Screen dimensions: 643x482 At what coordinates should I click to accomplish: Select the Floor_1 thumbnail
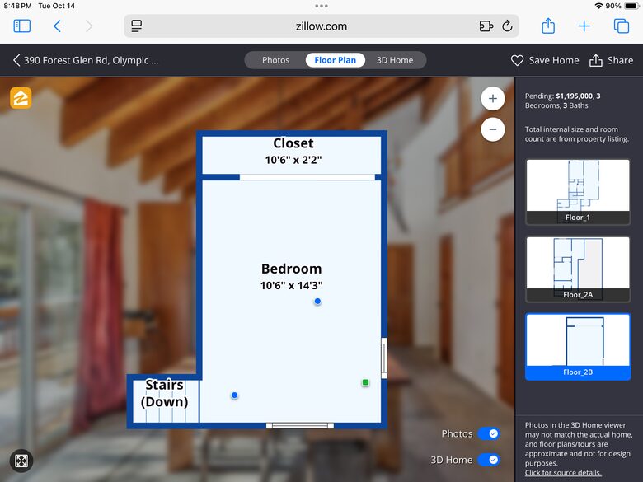pos(577,192)
